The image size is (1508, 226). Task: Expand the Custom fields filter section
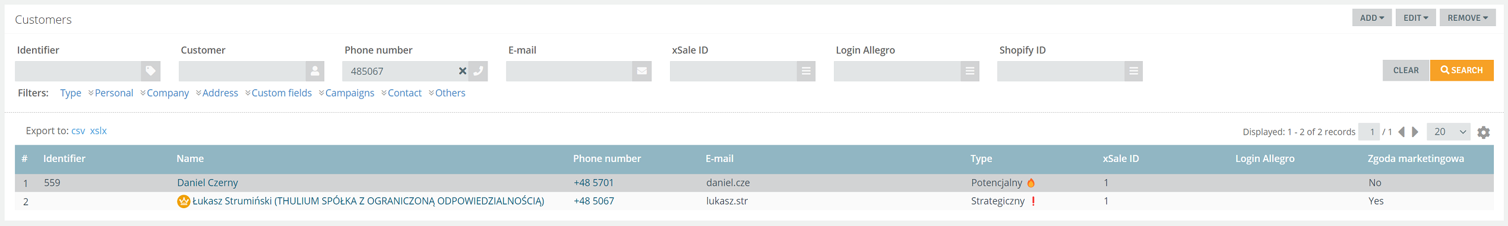[x=279, y=93]
